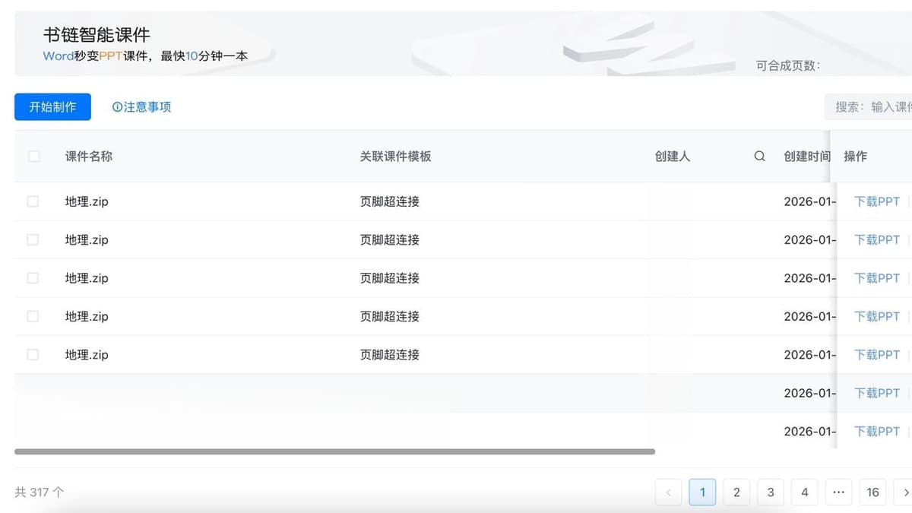Click the 创建时间 column header
The image size is (912, 513).
tap(806, 156)
